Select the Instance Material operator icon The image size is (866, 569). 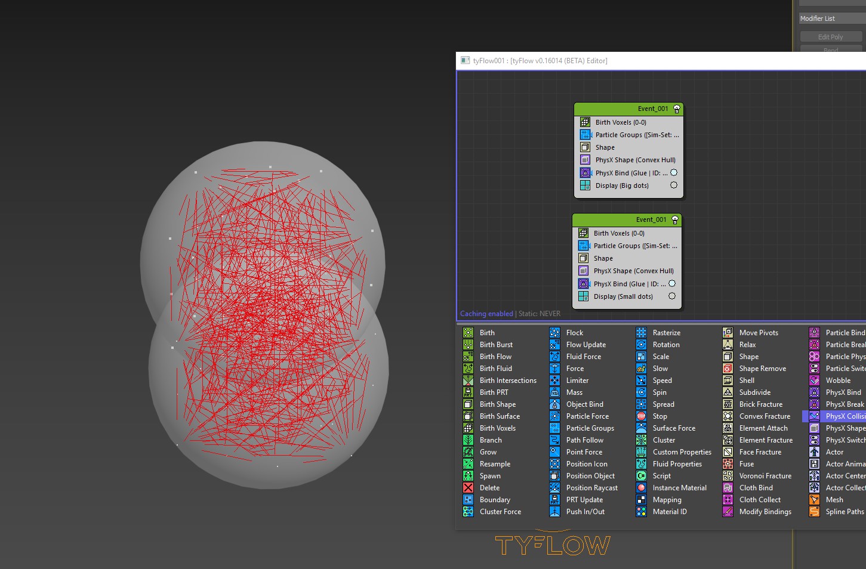(x=642, y=488)
